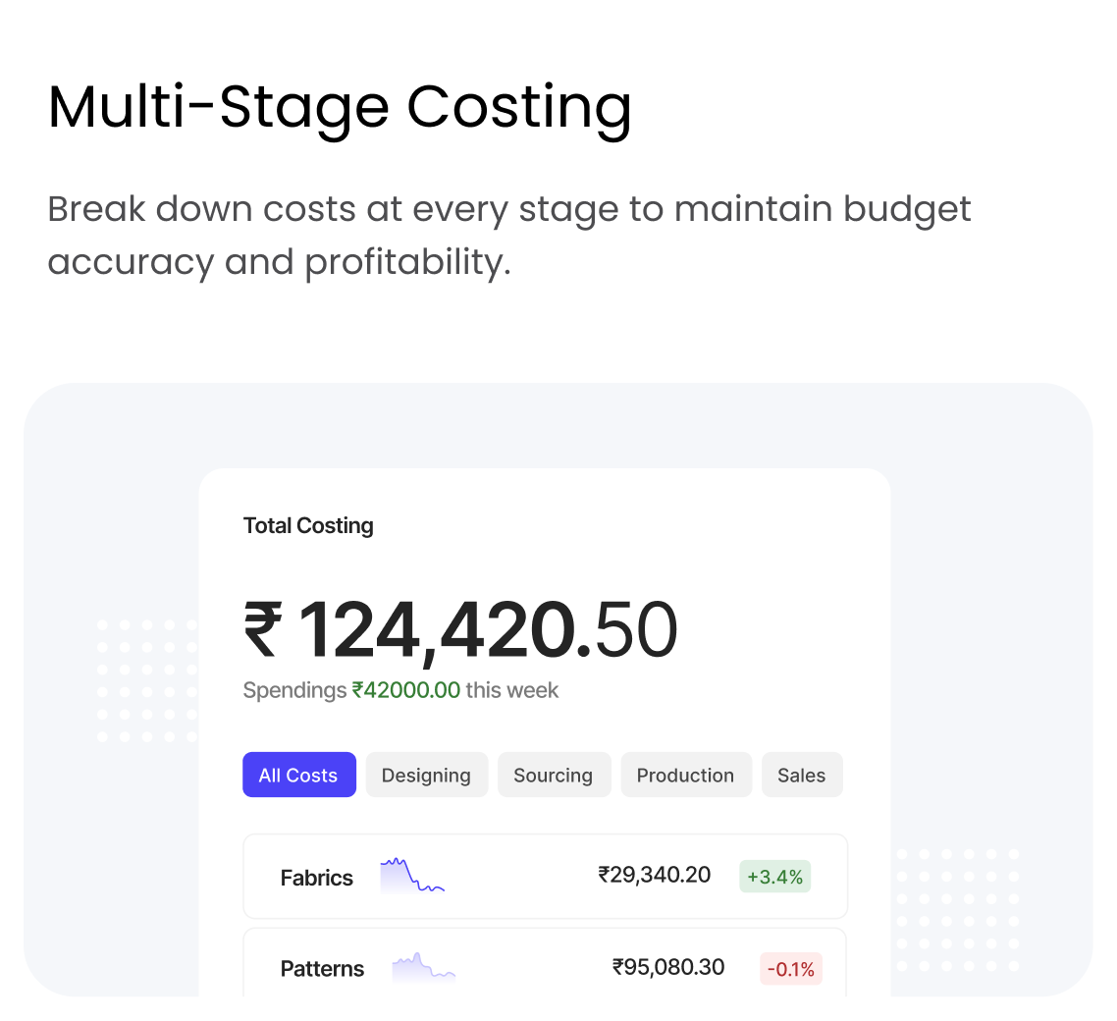Open the Fabrics cost row label
1117x1021 pixels.
coord(316,878)
